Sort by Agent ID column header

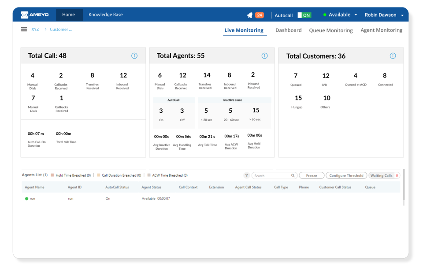(74, 187)
